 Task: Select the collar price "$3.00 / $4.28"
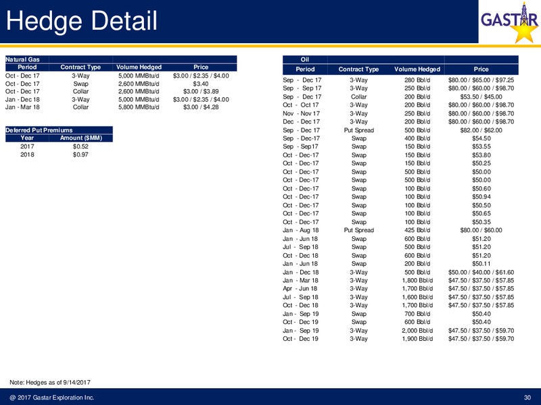pyautogui.click(x=200, y=107)
